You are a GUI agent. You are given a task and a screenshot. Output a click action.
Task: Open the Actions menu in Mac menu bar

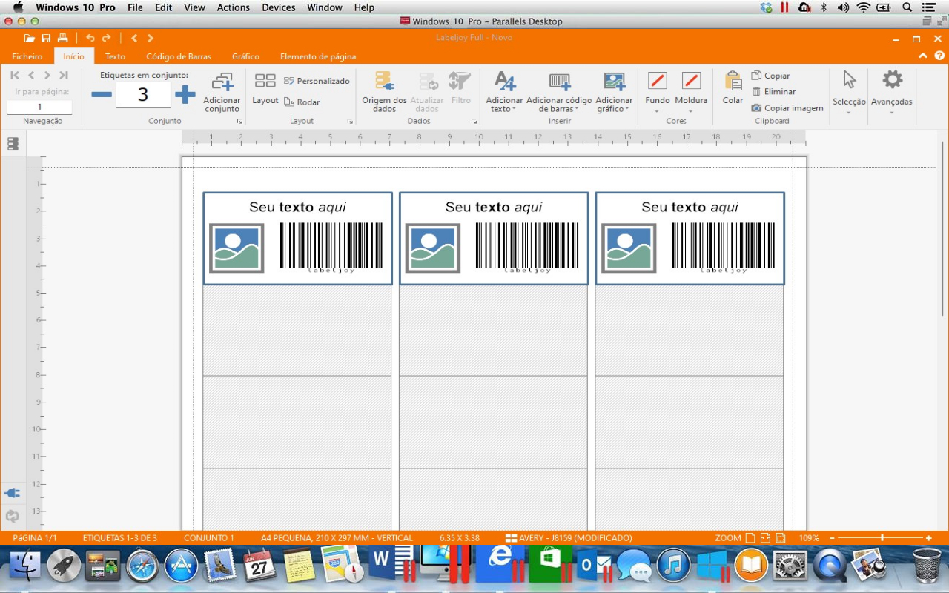pos(234,7)
